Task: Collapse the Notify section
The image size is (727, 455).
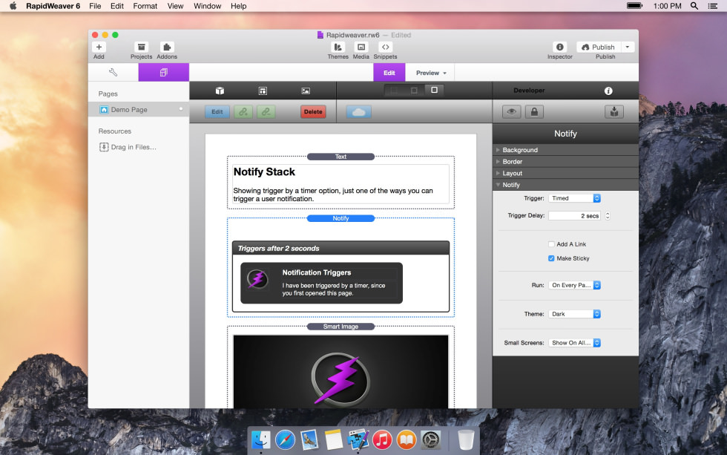Action: click(x=565, y=185)
